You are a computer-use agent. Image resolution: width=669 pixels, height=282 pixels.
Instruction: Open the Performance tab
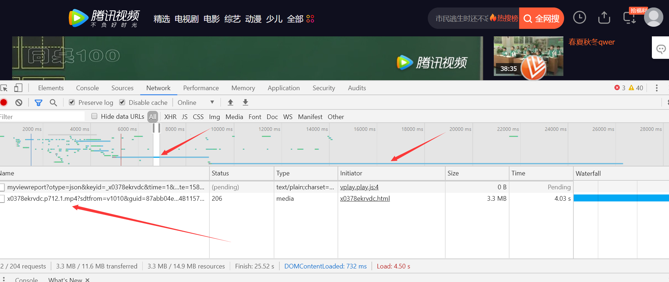point(201,88)
